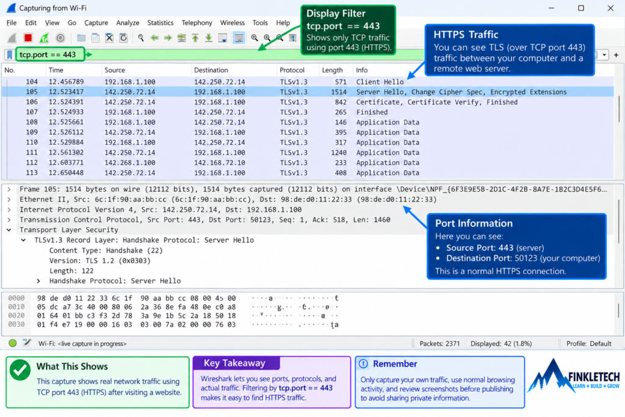The image size is (625, 417).
Task: Stop the running capture with the red square
Action: click(28, 38)
